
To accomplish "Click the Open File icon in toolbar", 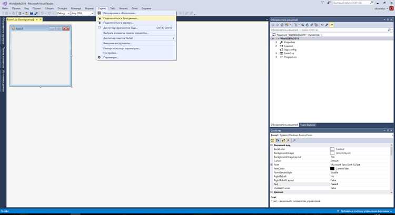I will click(27, 13).
